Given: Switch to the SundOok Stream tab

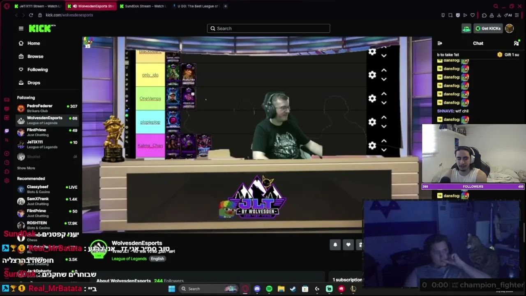Looking at the screenshot, I should pyautogui.click(x=143, y=6).
